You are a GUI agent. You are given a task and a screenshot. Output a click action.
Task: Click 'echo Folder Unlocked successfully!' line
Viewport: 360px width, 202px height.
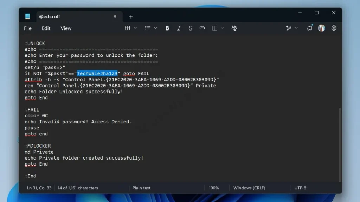pos(74,92)
